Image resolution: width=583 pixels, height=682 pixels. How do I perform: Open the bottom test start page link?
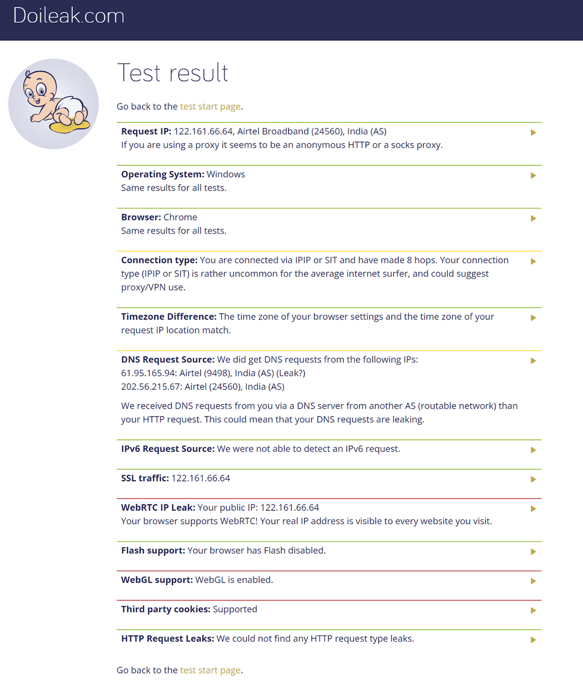tap(210, 670)
